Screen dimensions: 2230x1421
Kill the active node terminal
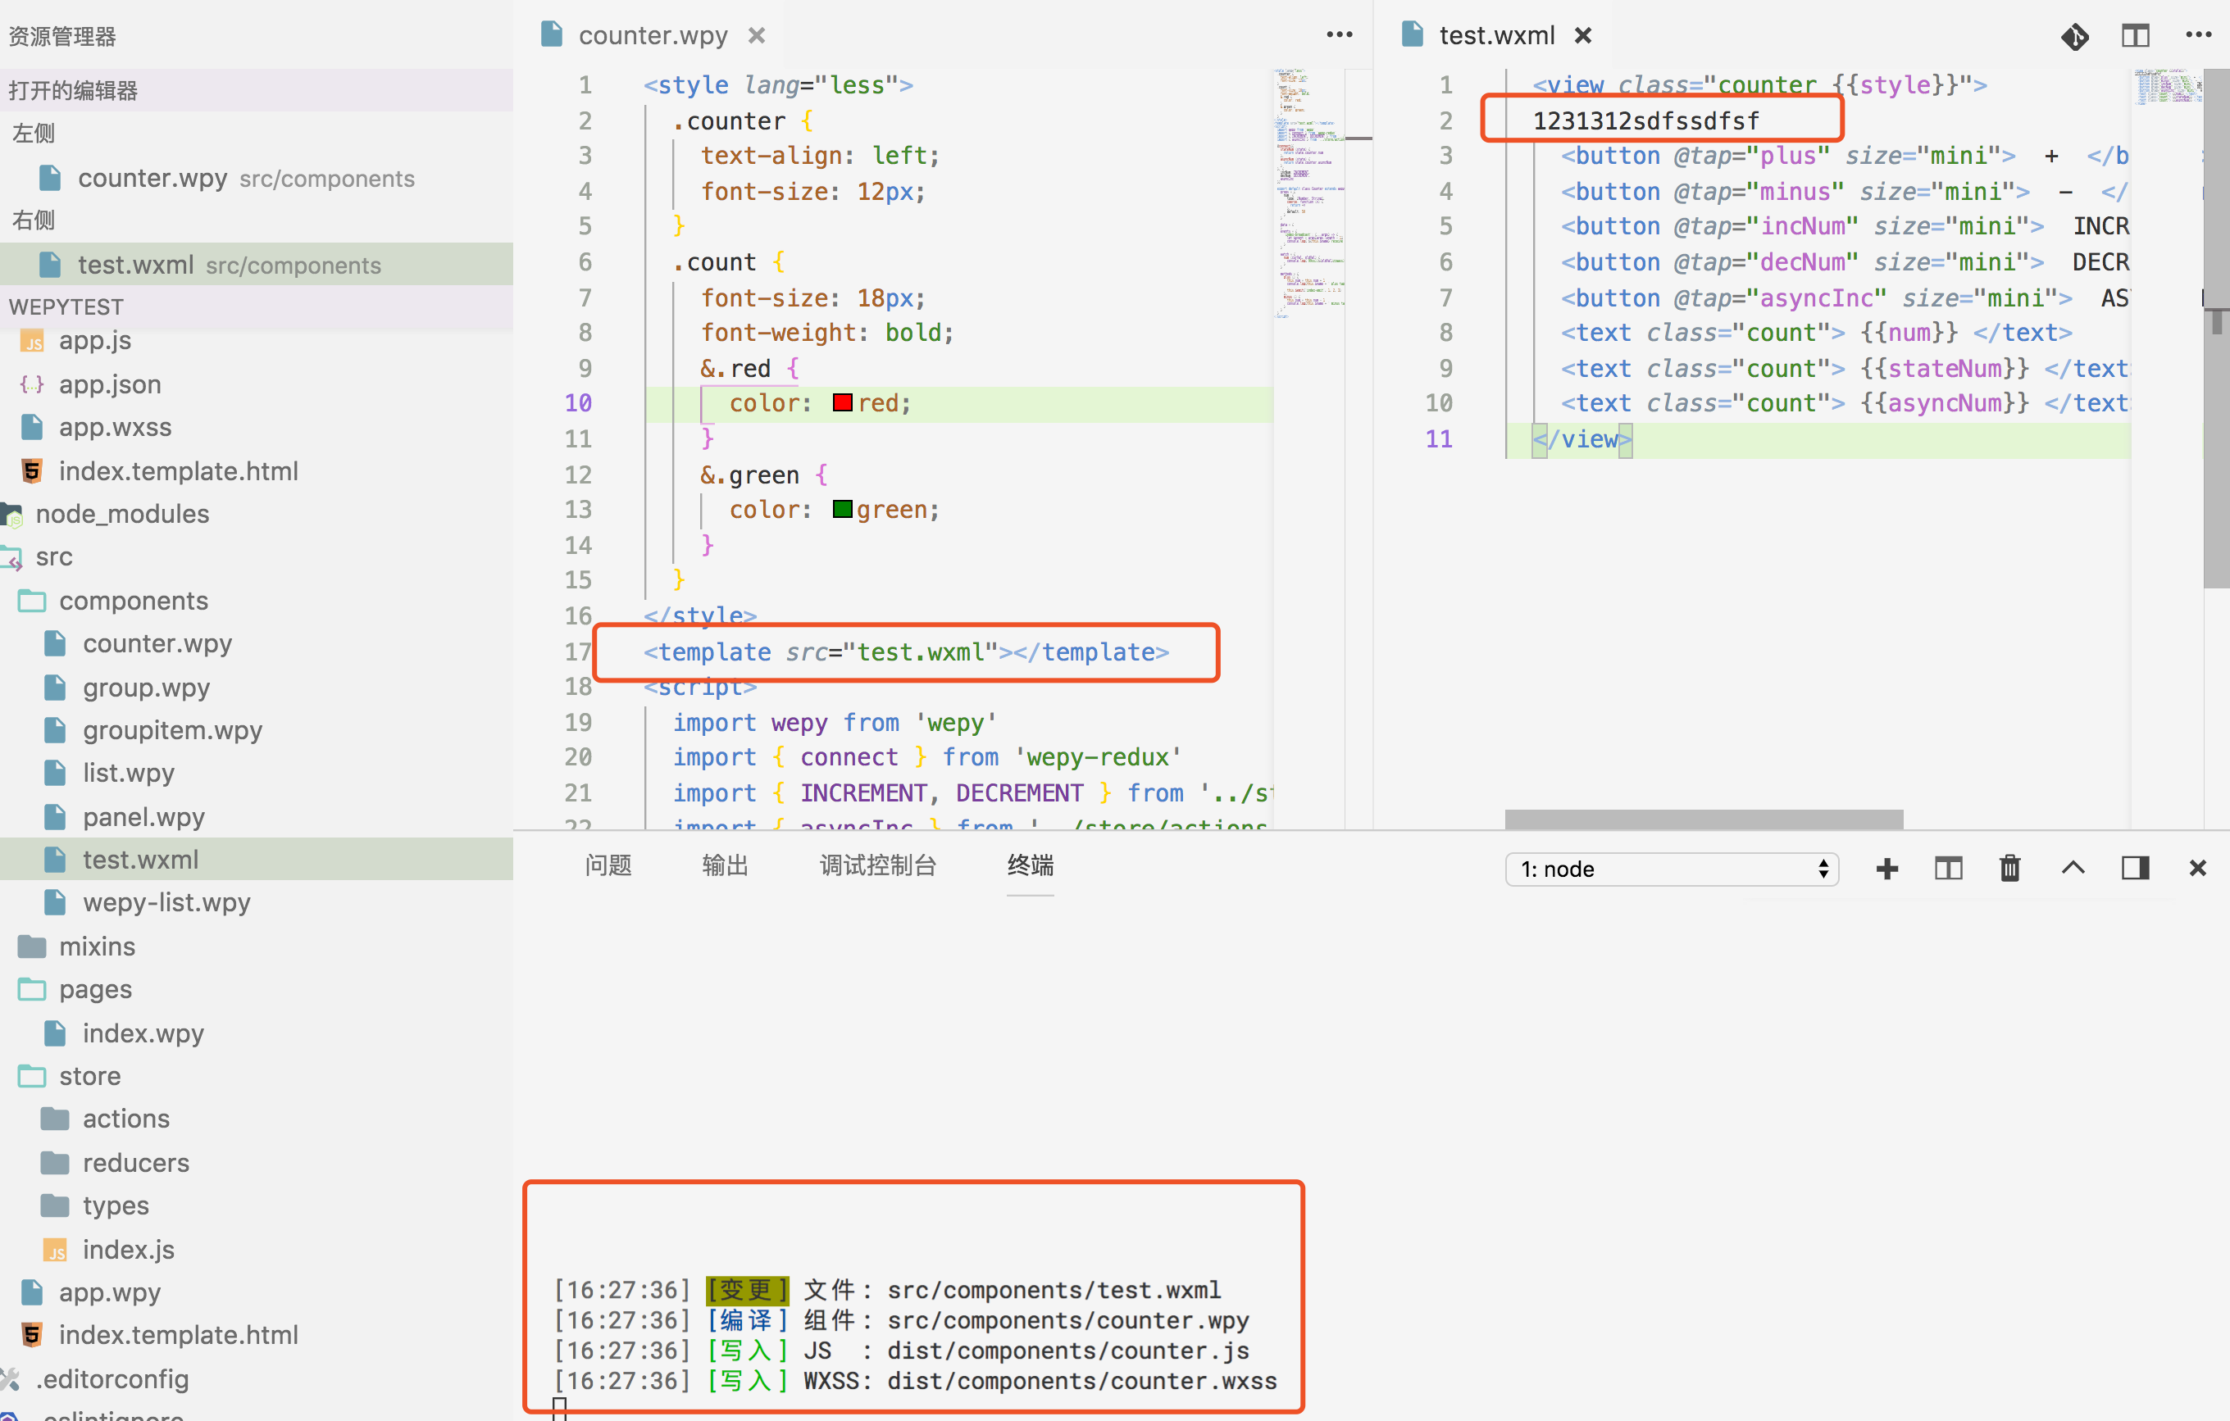pos(2009,869)
